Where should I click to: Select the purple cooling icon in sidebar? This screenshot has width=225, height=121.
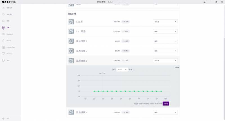point(3,28)
